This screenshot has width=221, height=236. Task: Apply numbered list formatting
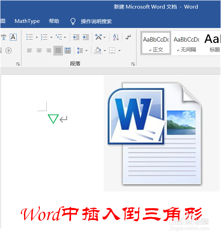coord(44,37)
